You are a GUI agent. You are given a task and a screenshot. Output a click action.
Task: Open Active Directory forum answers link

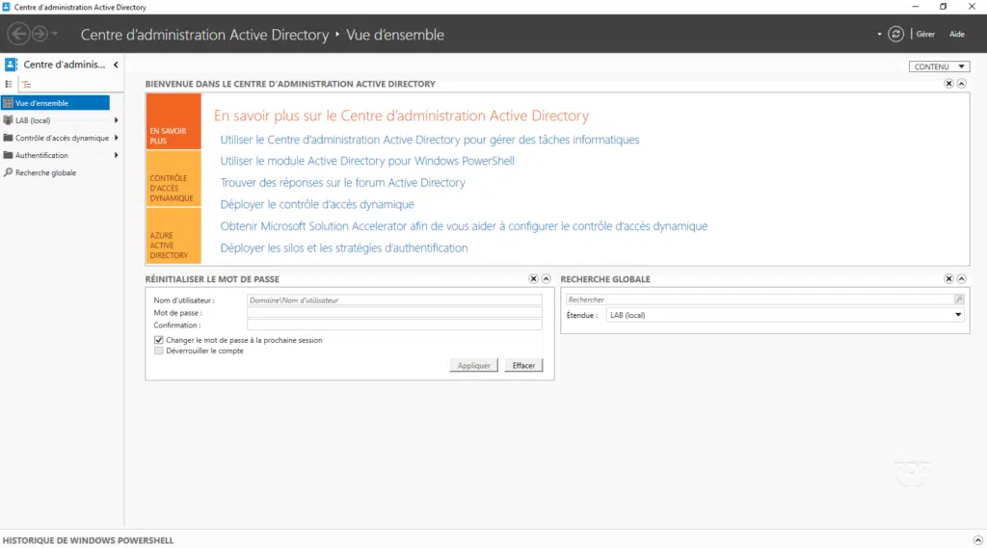pos(342,182)
